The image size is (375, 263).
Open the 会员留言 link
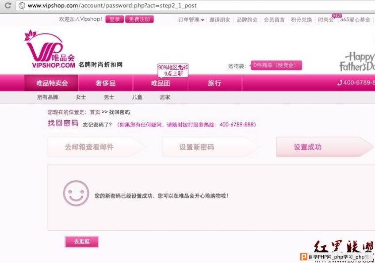(x=274, y=19)
